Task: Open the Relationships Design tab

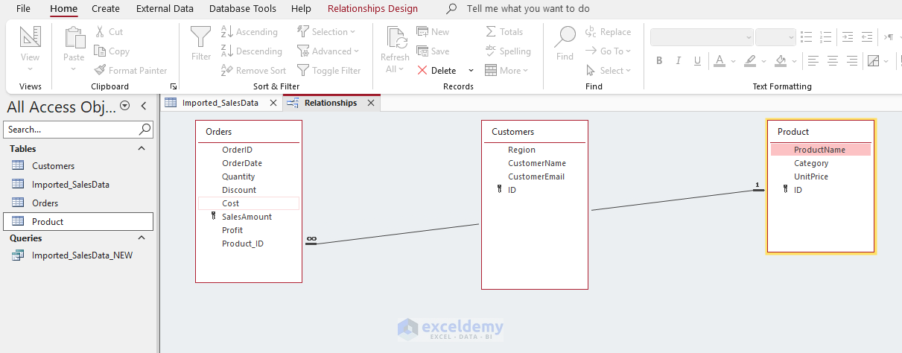Action: tap(372, 9)
